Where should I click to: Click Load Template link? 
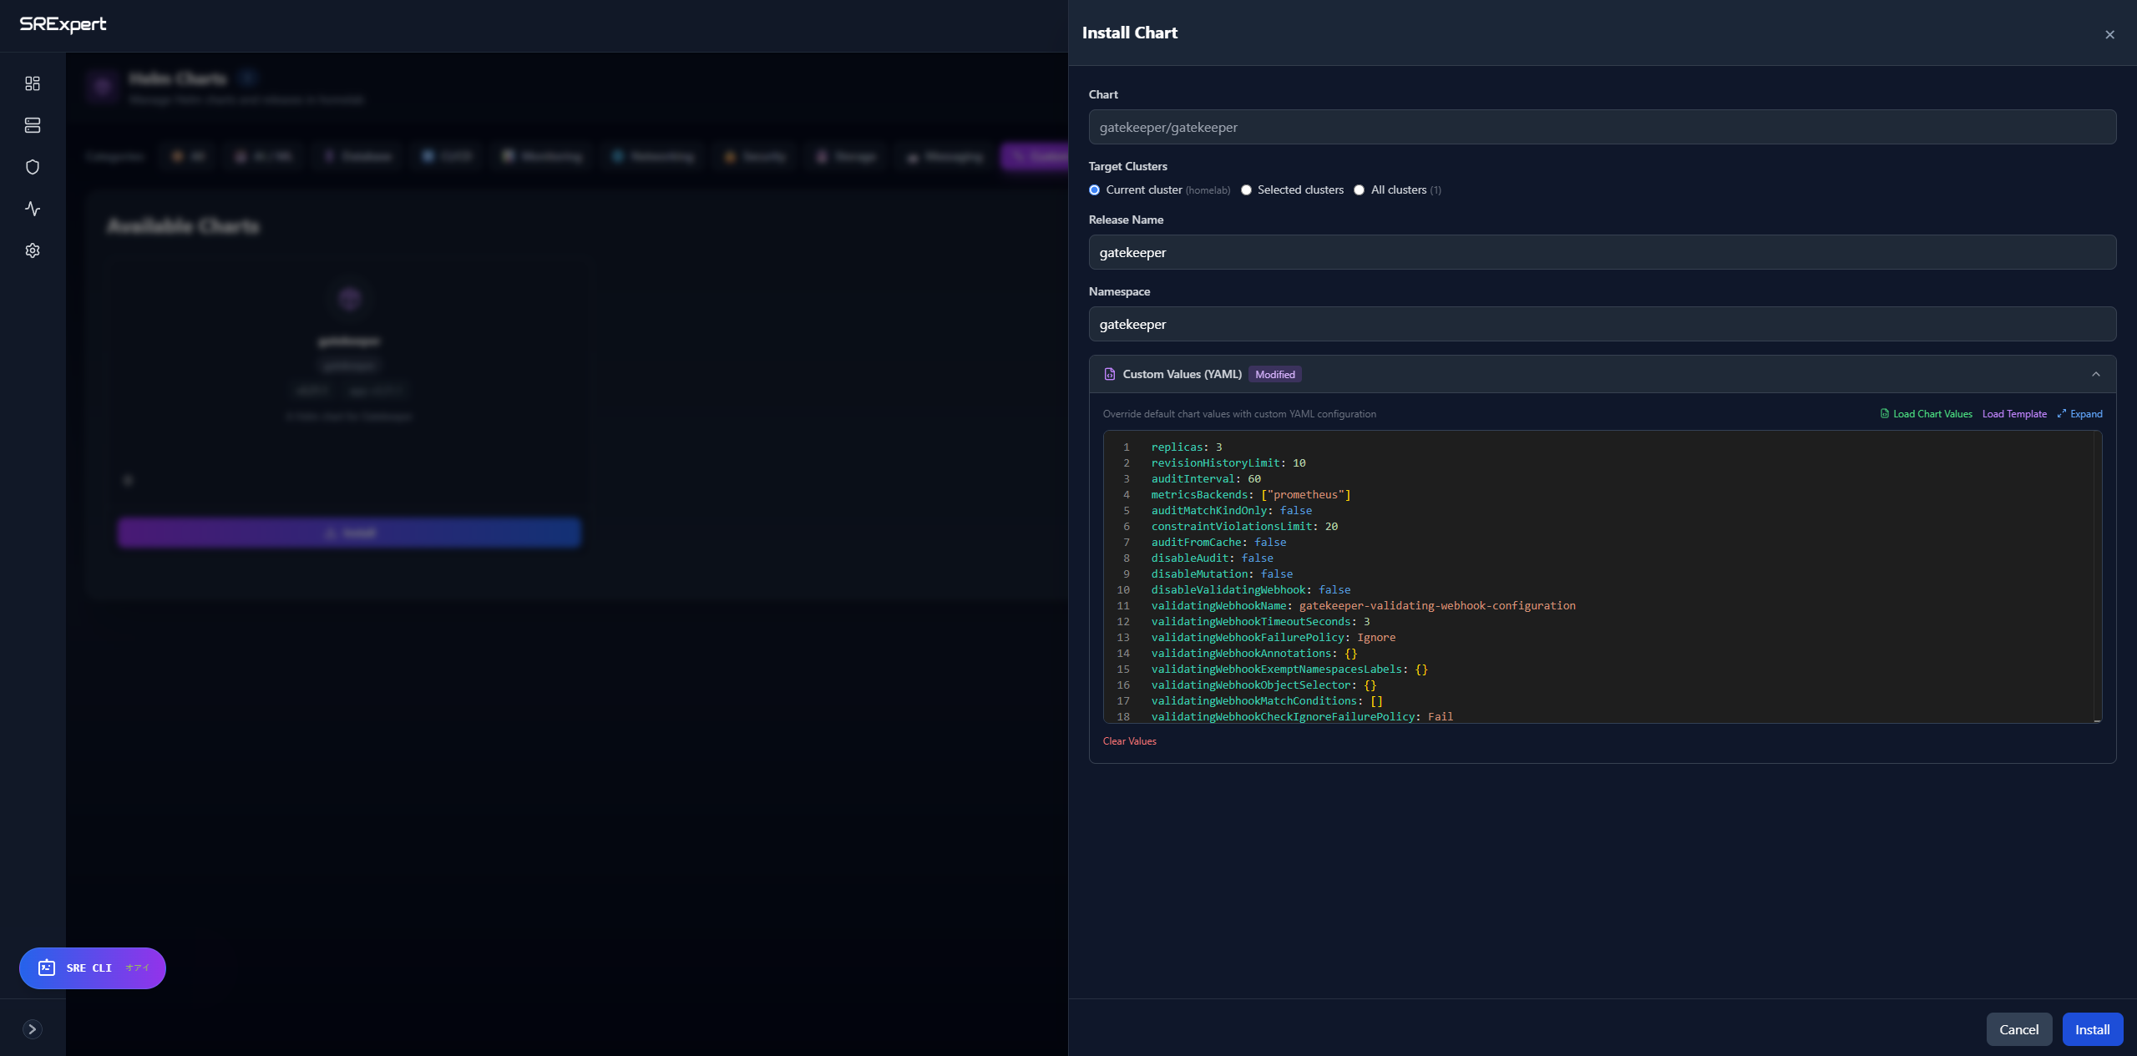[2014, 414]
